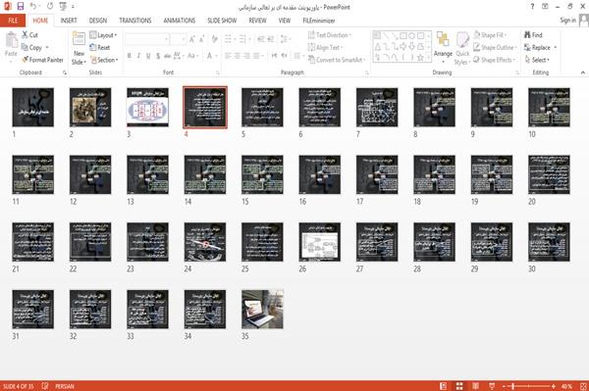This screenshot has width=589, height=391.
Task: Switch to Normal view icon in status bar
Action: (444, 386)
